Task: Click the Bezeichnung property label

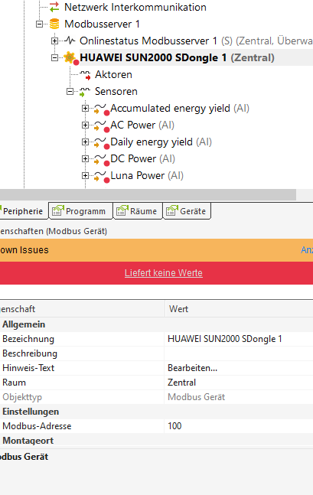Action: pos(28,339)
